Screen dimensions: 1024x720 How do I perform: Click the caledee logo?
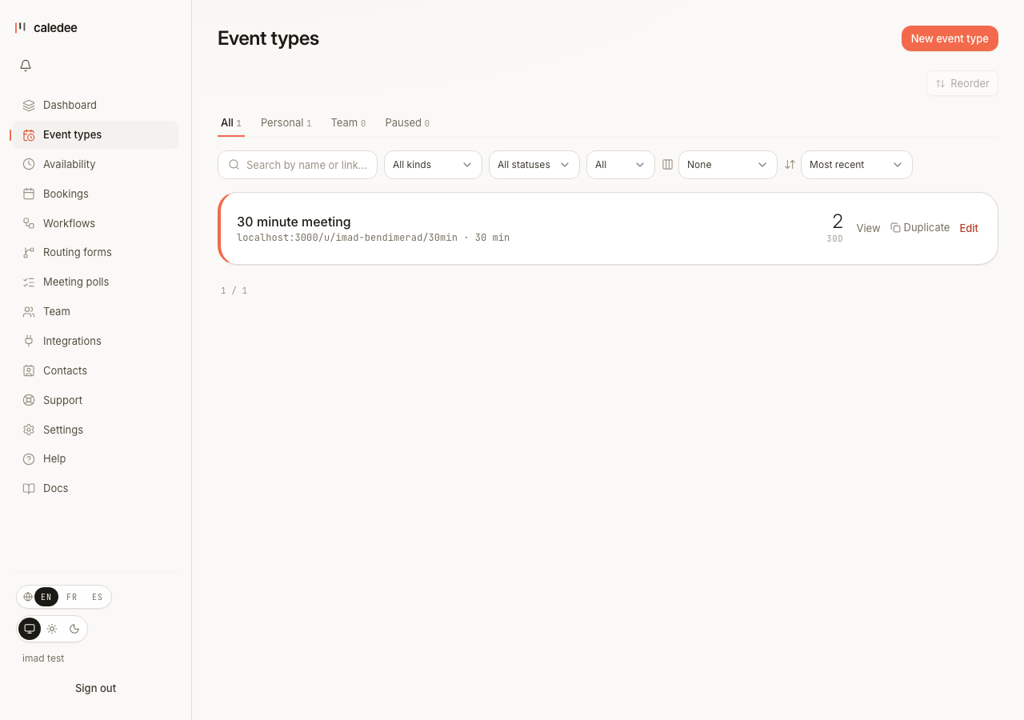tap(46, 27)
